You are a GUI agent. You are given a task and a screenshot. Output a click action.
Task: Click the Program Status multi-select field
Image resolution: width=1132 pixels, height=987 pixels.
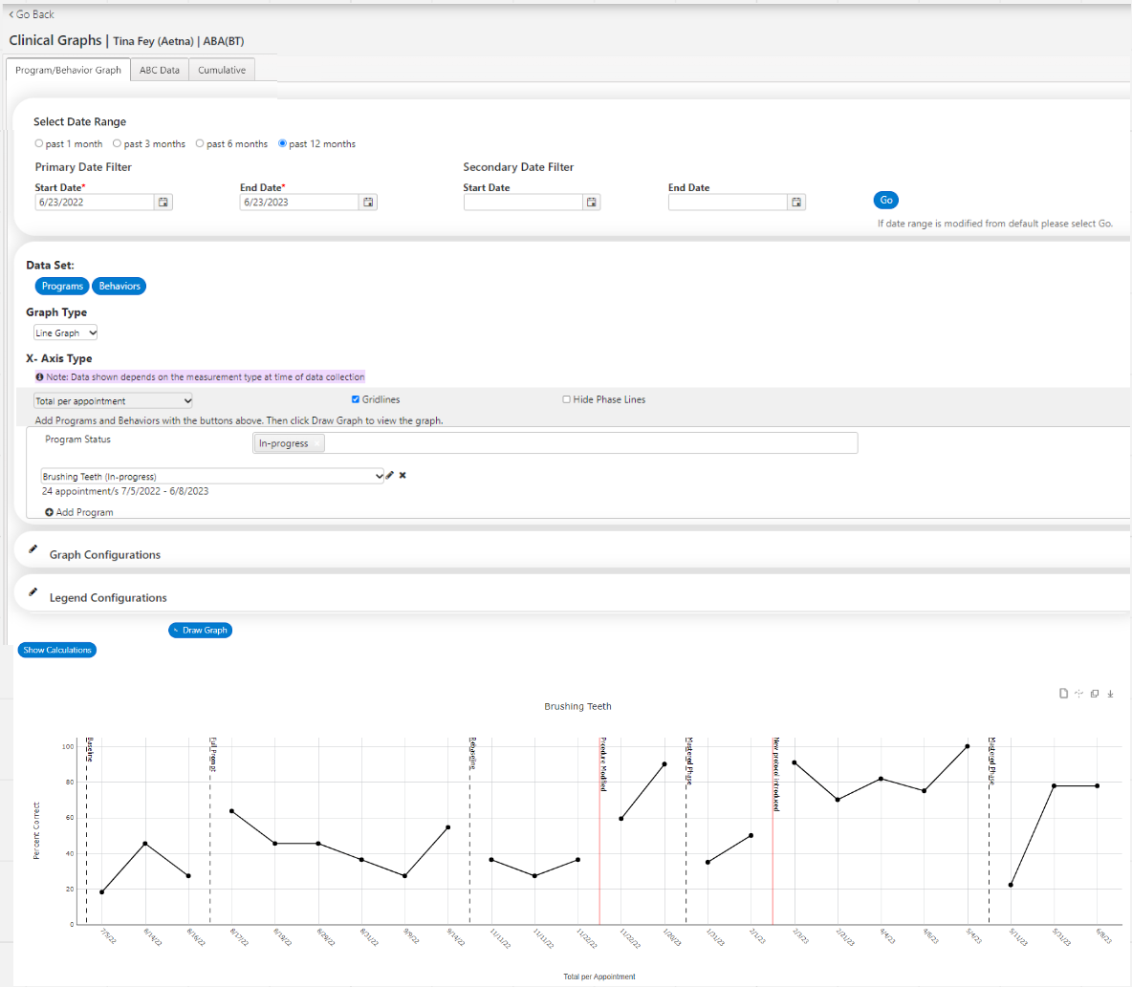[555, 443]
